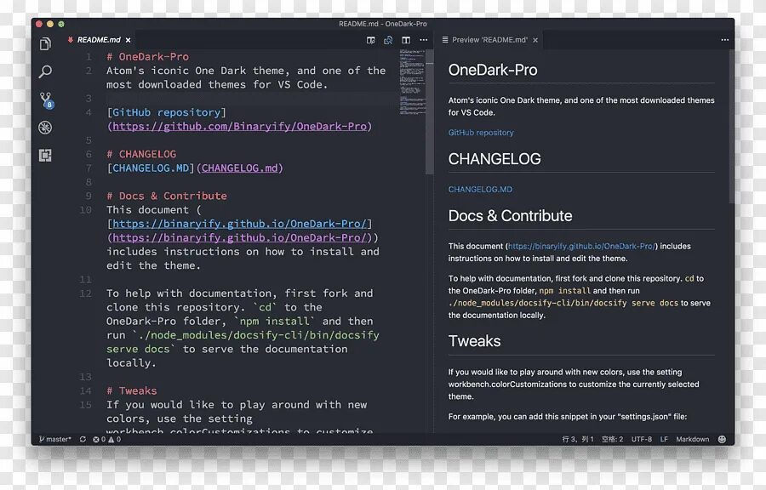The image size is (766, 490).
Task: Click the '# CHANGELOG' heading in editor
Action: [x=141, y=154]
